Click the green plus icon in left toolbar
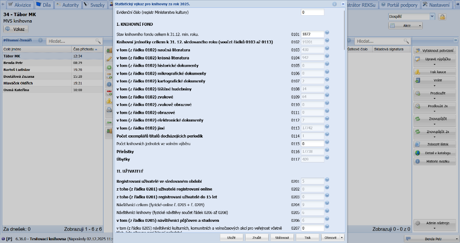Screen dimensions: 460x243 109,67
